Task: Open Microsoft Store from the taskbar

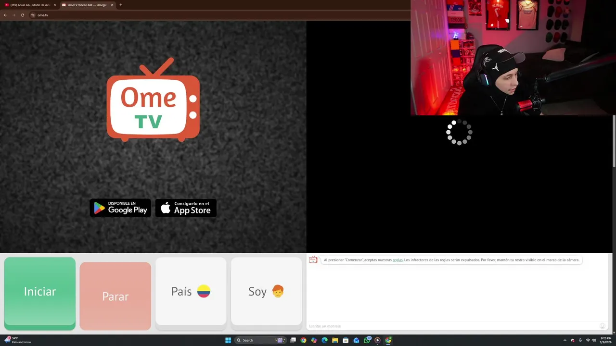Action: point(346,340)
